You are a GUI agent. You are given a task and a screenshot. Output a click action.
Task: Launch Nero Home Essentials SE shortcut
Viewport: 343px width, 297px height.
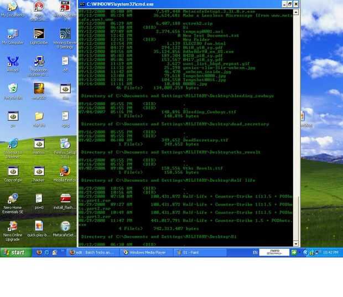(13, 203)
